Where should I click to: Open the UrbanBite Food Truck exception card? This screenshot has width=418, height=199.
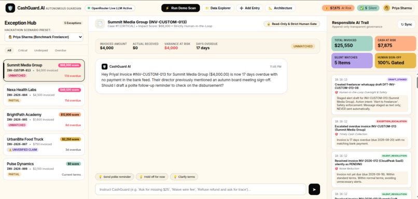(x=44, y=145)
